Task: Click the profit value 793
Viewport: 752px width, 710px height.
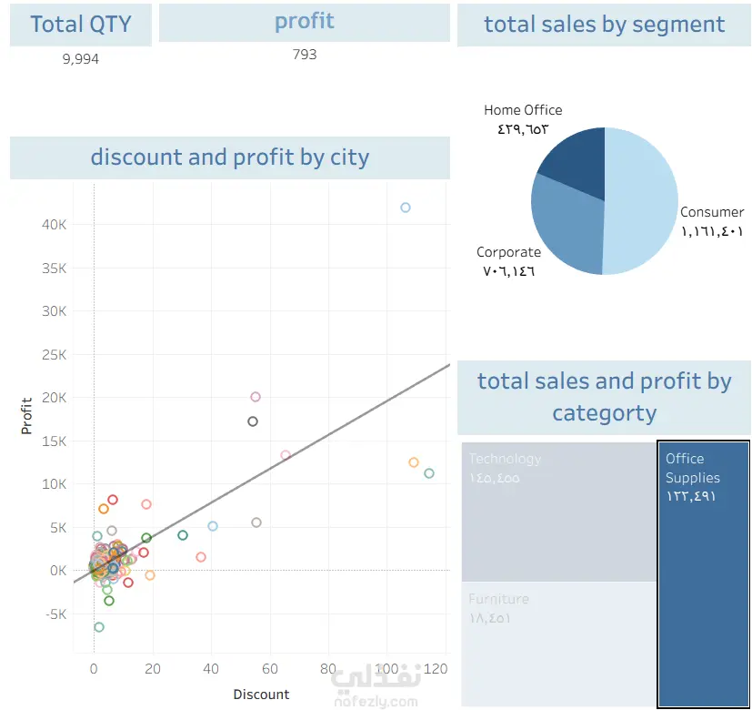Action: 305,55
